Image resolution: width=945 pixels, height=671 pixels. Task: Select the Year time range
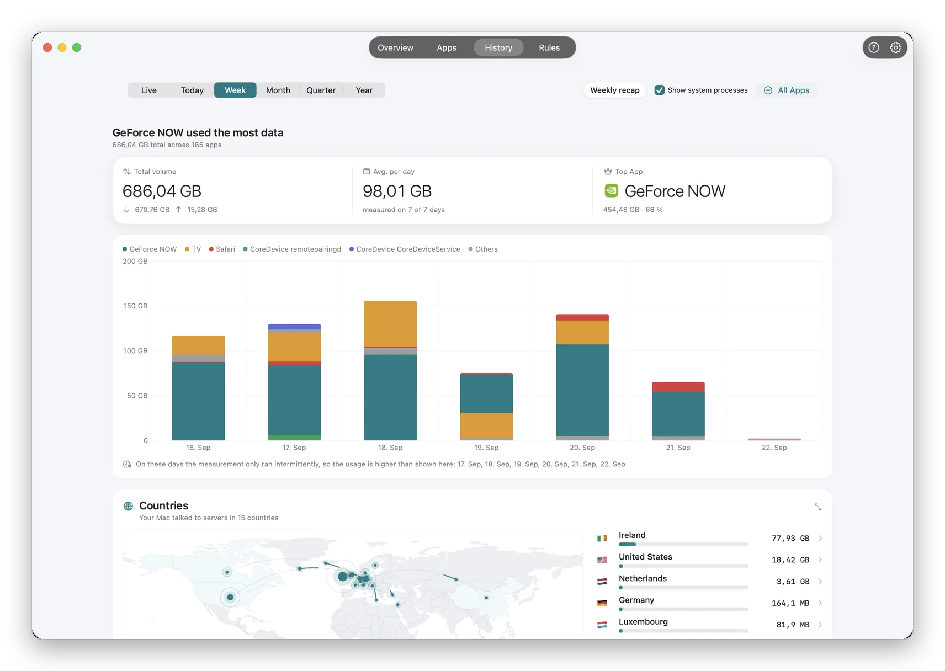(x=364, y=90)
